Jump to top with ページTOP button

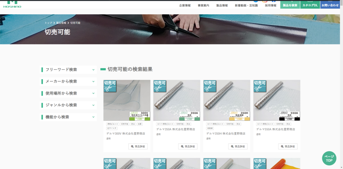[329, 158]
